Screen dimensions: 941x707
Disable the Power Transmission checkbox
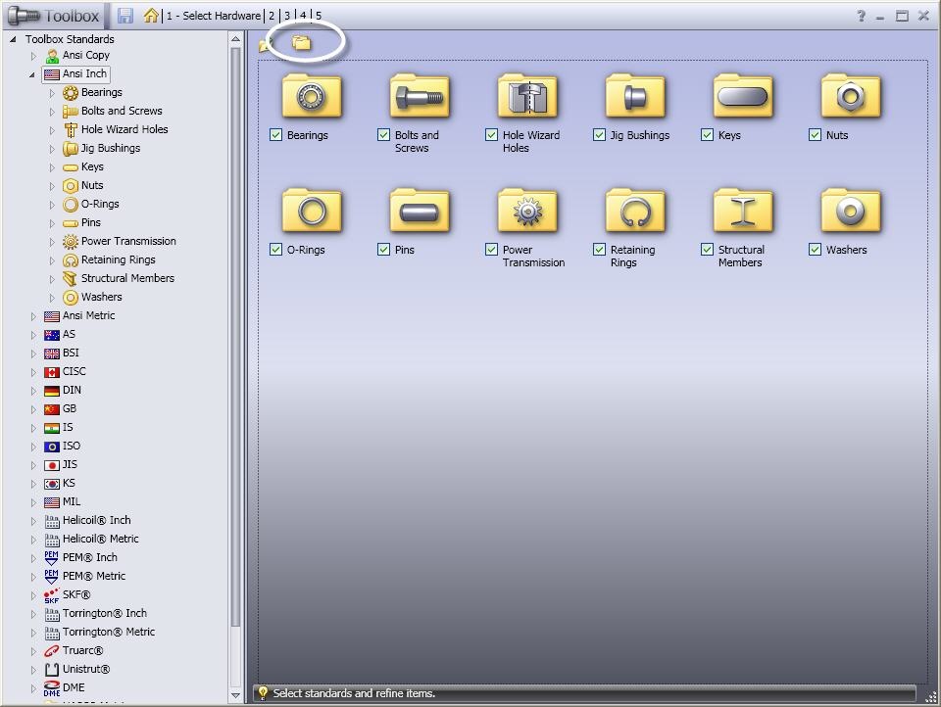(x=491, y=250)
